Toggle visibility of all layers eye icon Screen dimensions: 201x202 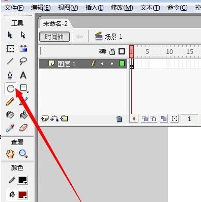[102, 51]
